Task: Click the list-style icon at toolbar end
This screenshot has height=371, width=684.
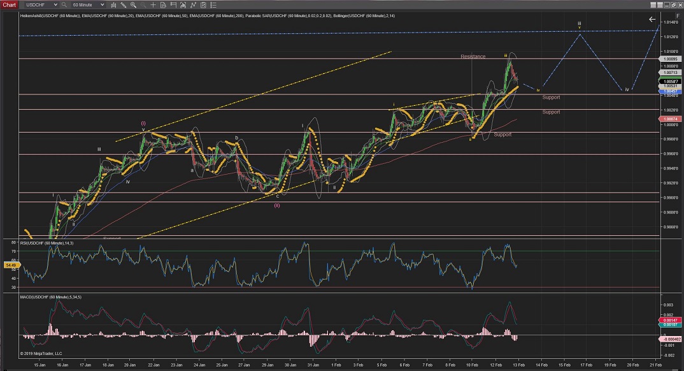Action: (213, 5)
